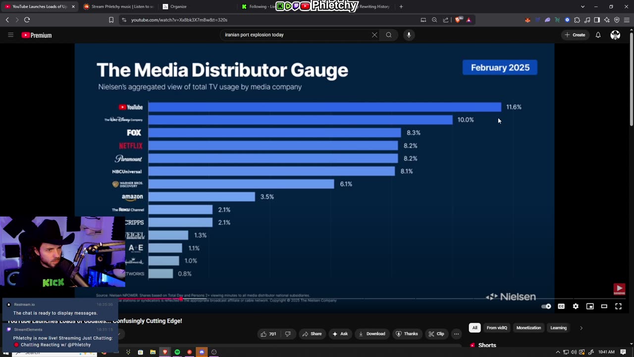Switch to the YouTube Launches Loads tab

pos(40,6)
